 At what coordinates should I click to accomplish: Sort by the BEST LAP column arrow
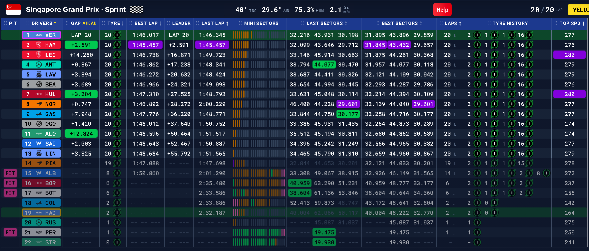pos(161,23)
